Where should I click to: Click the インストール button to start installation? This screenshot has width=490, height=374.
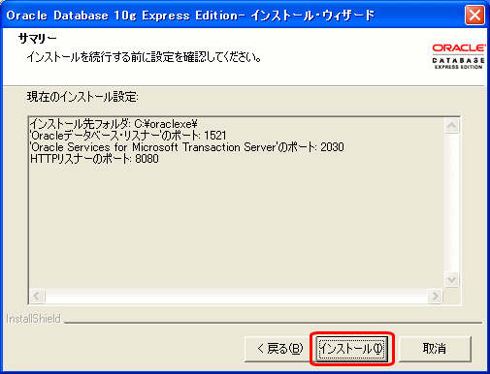click(351, 349)
